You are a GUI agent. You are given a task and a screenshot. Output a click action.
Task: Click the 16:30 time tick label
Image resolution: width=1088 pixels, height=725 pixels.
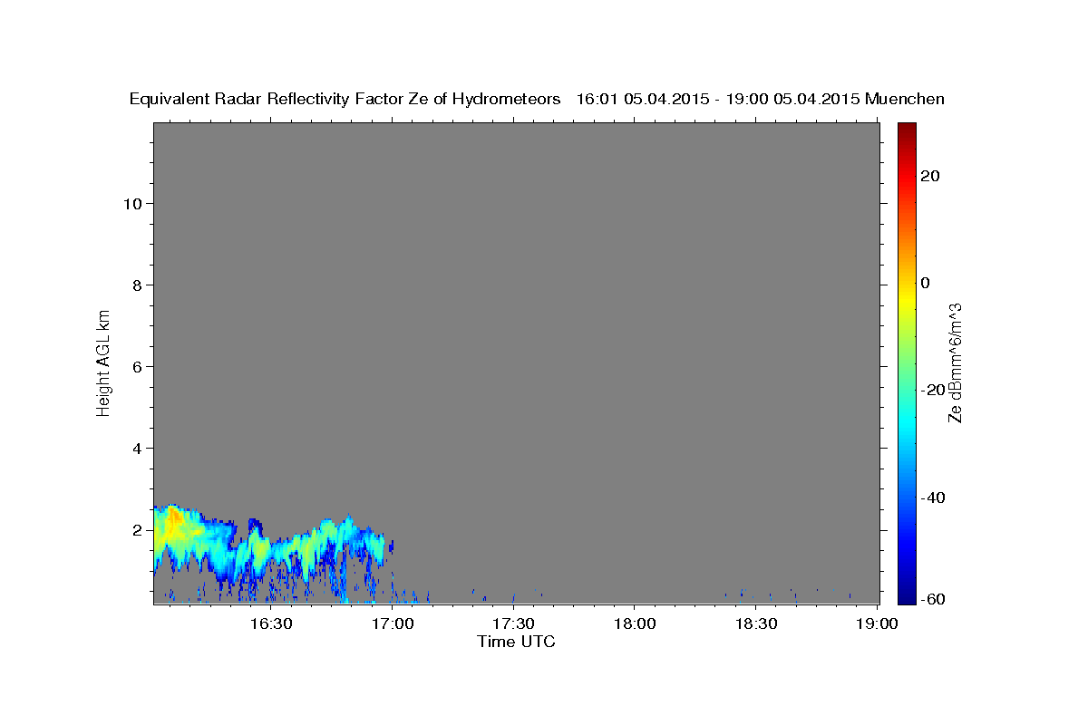tap(270, 623)
